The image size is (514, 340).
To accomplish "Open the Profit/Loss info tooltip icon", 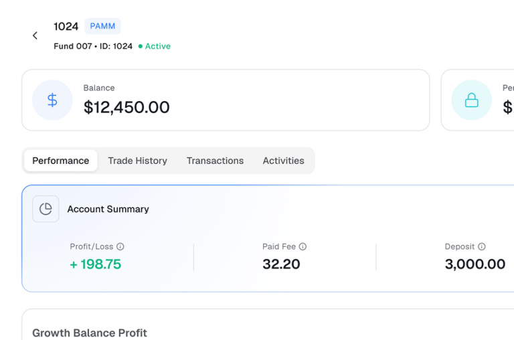I will pos(120,246).
